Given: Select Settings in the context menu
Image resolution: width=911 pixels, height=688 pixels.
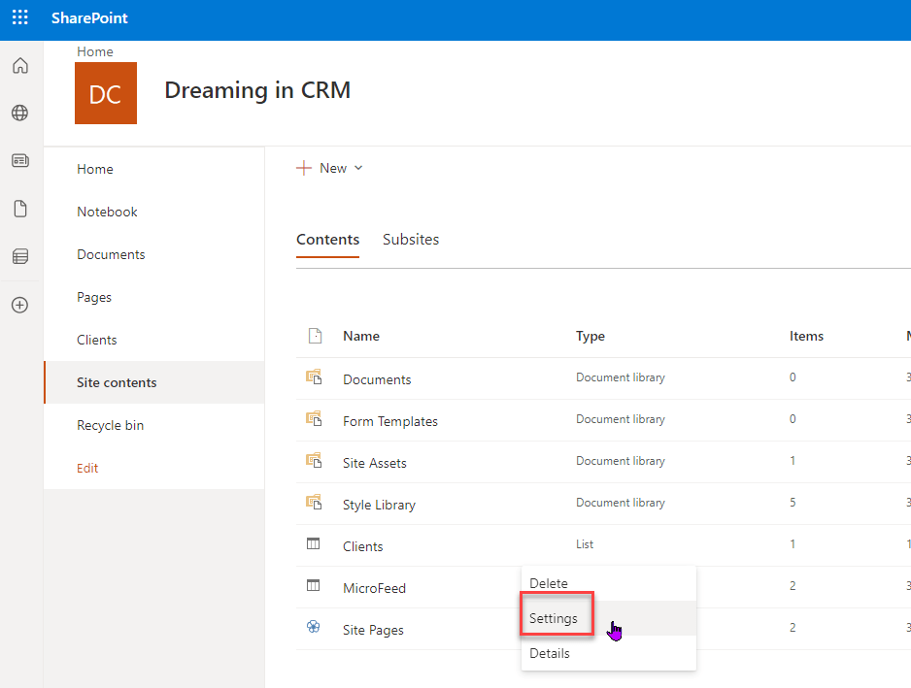Looking at the screenshot, I should click(x=555, y=617).
